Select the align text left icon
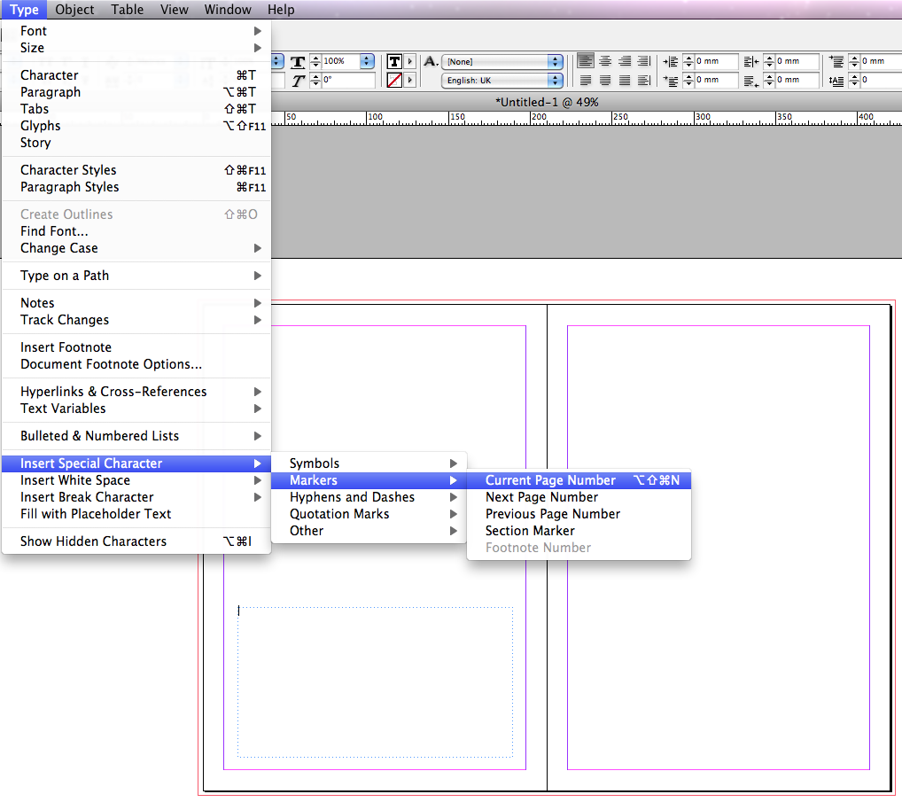This screenshot has height=802, width=902. click(586, 61)
